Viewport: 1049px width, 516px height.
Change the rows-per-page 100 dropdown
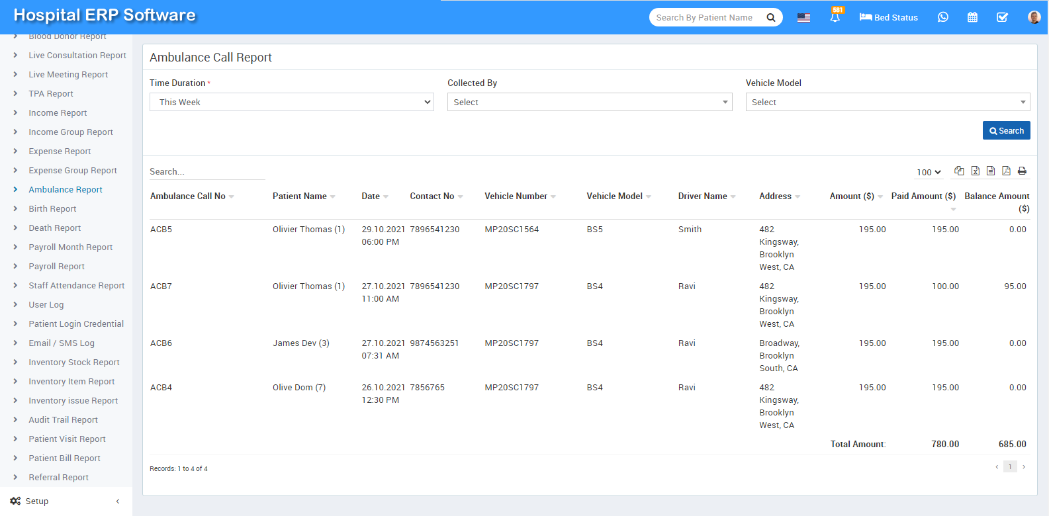(x=928, y=172)
